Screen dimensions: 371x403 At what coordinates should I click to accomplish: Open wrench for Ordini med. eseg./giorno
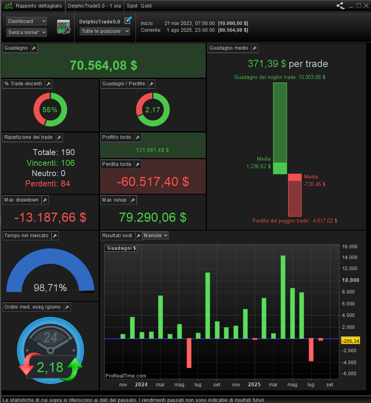pos(67,307)
